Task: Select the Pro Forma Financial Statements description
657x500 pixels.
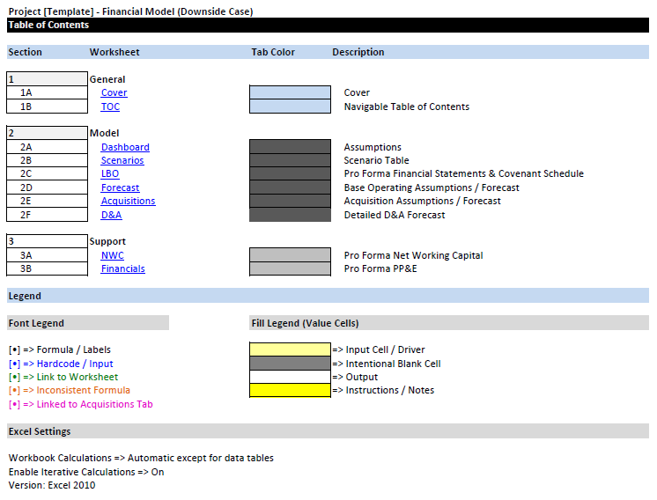Action: pyautogui.click(x=464, y=173)
